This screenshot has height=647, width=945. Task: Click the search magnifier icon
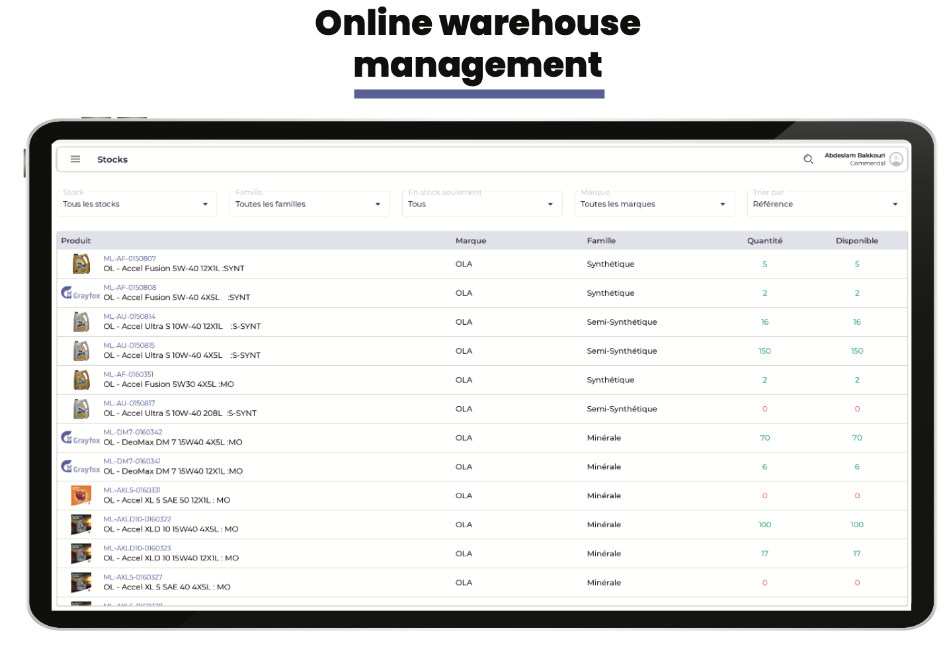tap(808, 159)
